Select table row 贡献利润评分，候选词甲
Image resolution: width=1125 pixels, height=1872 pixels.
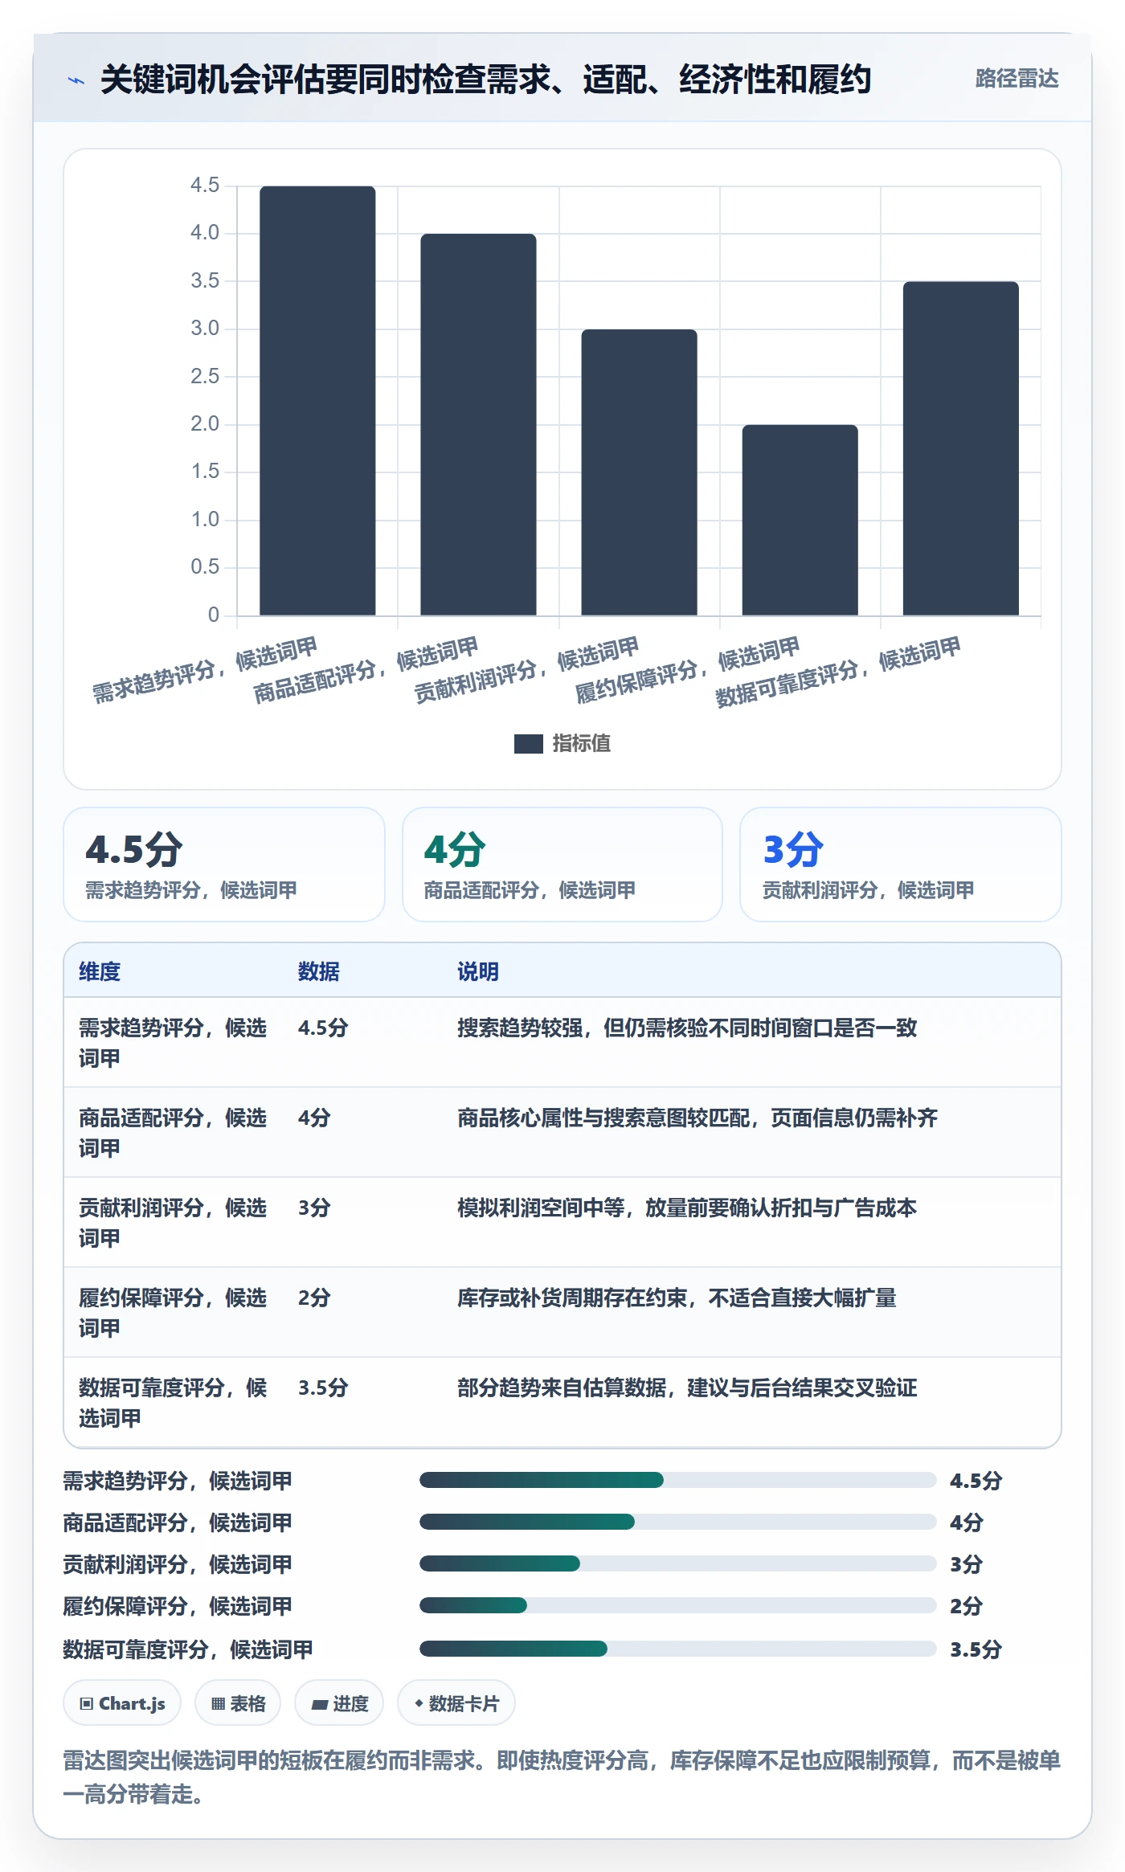(x=562, y=1223)
